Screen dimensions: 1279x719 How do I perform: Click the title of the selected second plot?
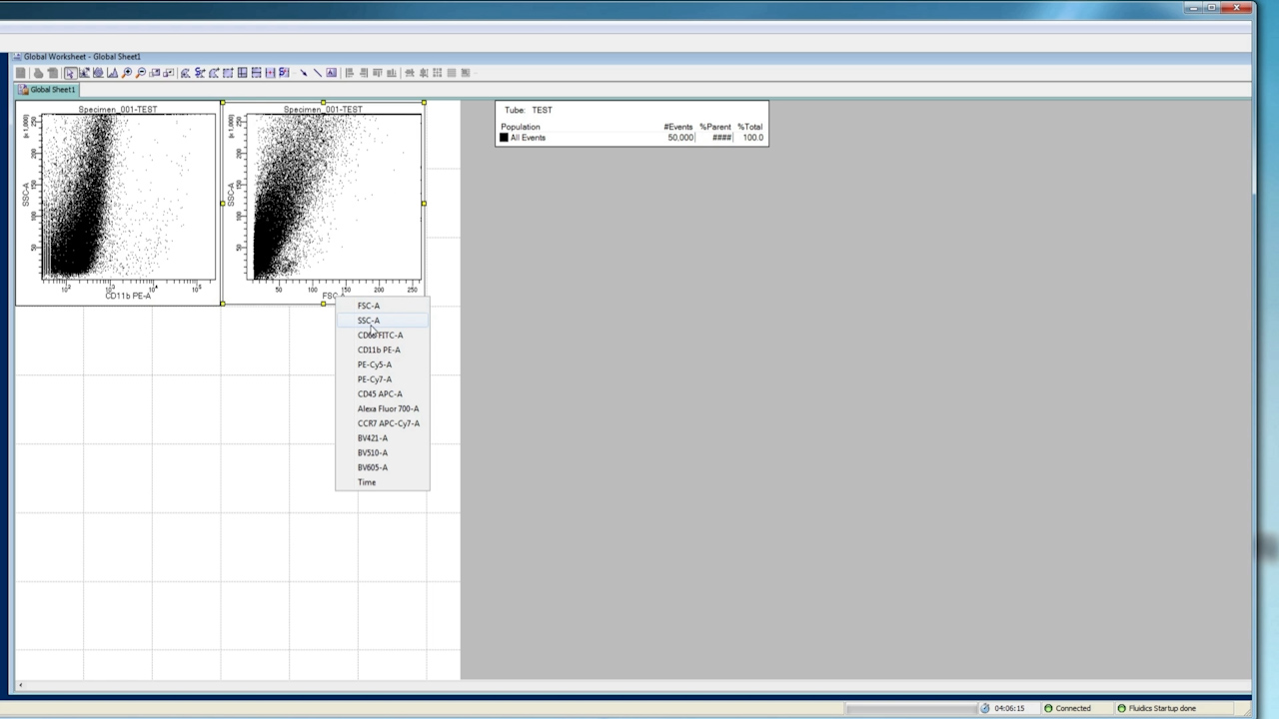click(323, 109)
